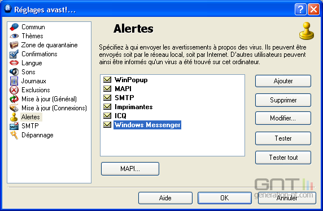Click the Thèmes eye icon
323x211 pixels.
click(14, 36)
